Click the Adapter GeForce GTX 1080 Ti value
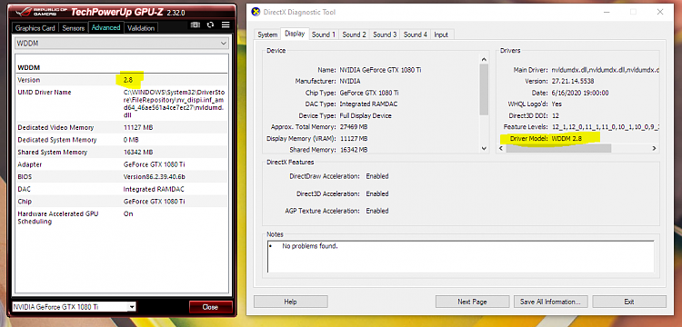The image size is (682, 327). coord(155,164)
